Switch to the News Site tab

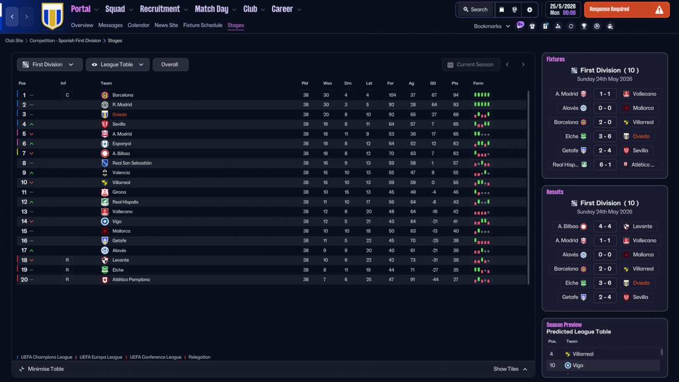167,25
